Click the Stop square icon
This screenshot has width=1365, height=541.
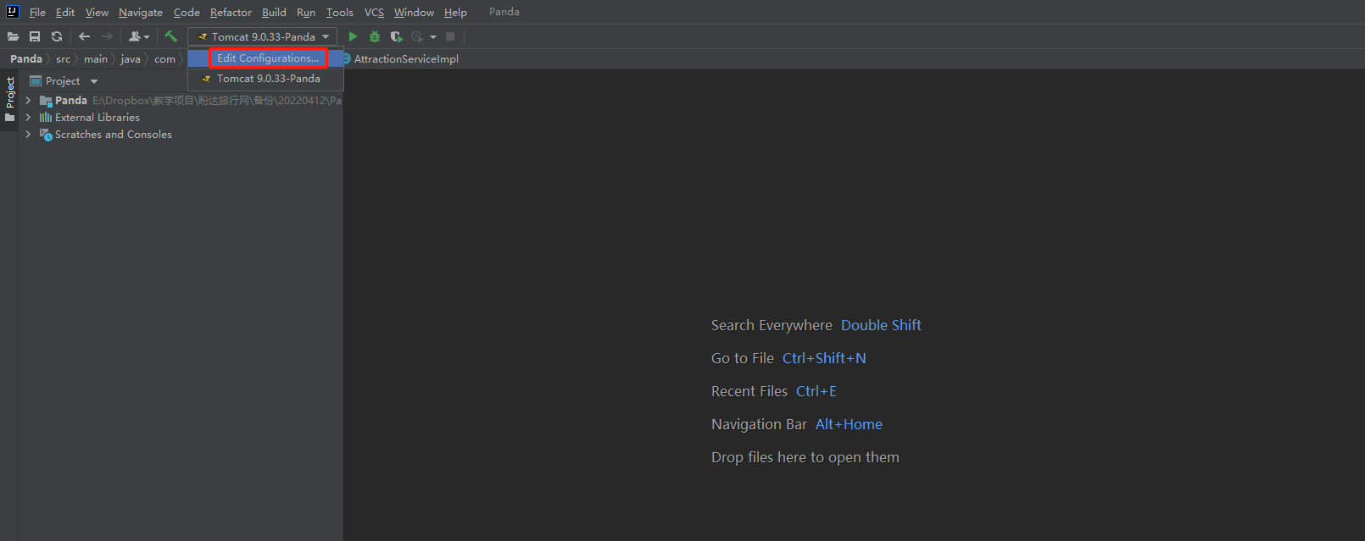click(x=450, y=36)
